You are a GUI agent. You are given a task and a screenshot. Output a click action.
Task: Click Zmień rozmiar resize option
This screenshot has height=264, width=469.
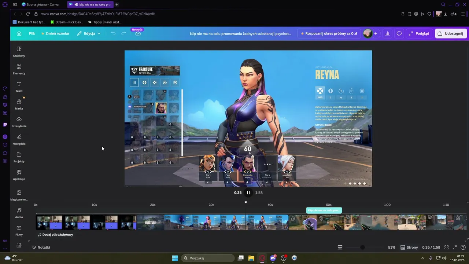(x=55, y=33)
